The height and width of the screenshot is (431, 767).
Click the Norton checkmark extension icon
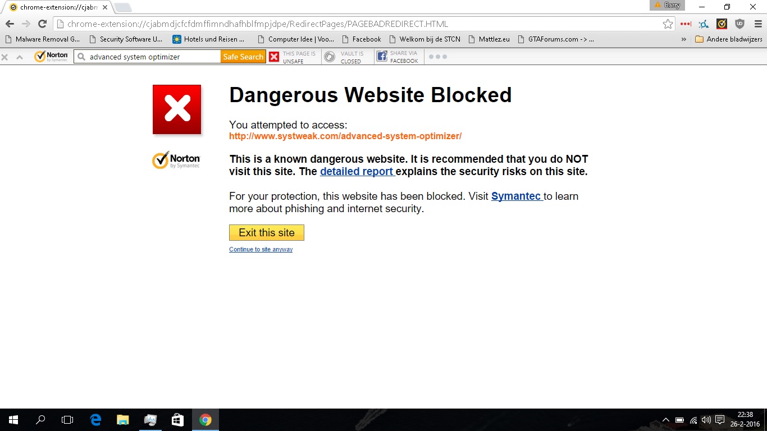click(722, 24)
